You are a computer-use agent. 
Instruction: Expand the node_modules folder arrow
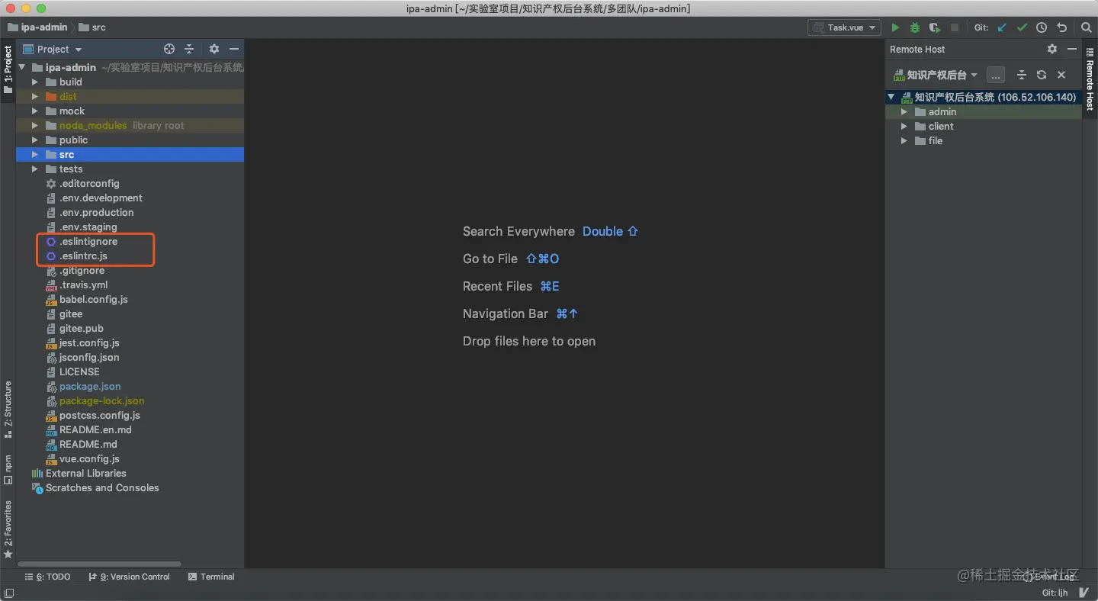click(x=34, y=125)
